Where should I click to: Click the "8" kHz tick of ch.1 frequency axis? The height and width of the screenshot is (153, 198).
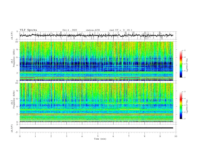coord(17,49)
